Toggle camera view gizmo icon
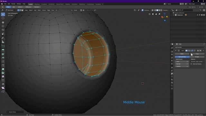This screenshot has height=116, width=206. point(153,14)
